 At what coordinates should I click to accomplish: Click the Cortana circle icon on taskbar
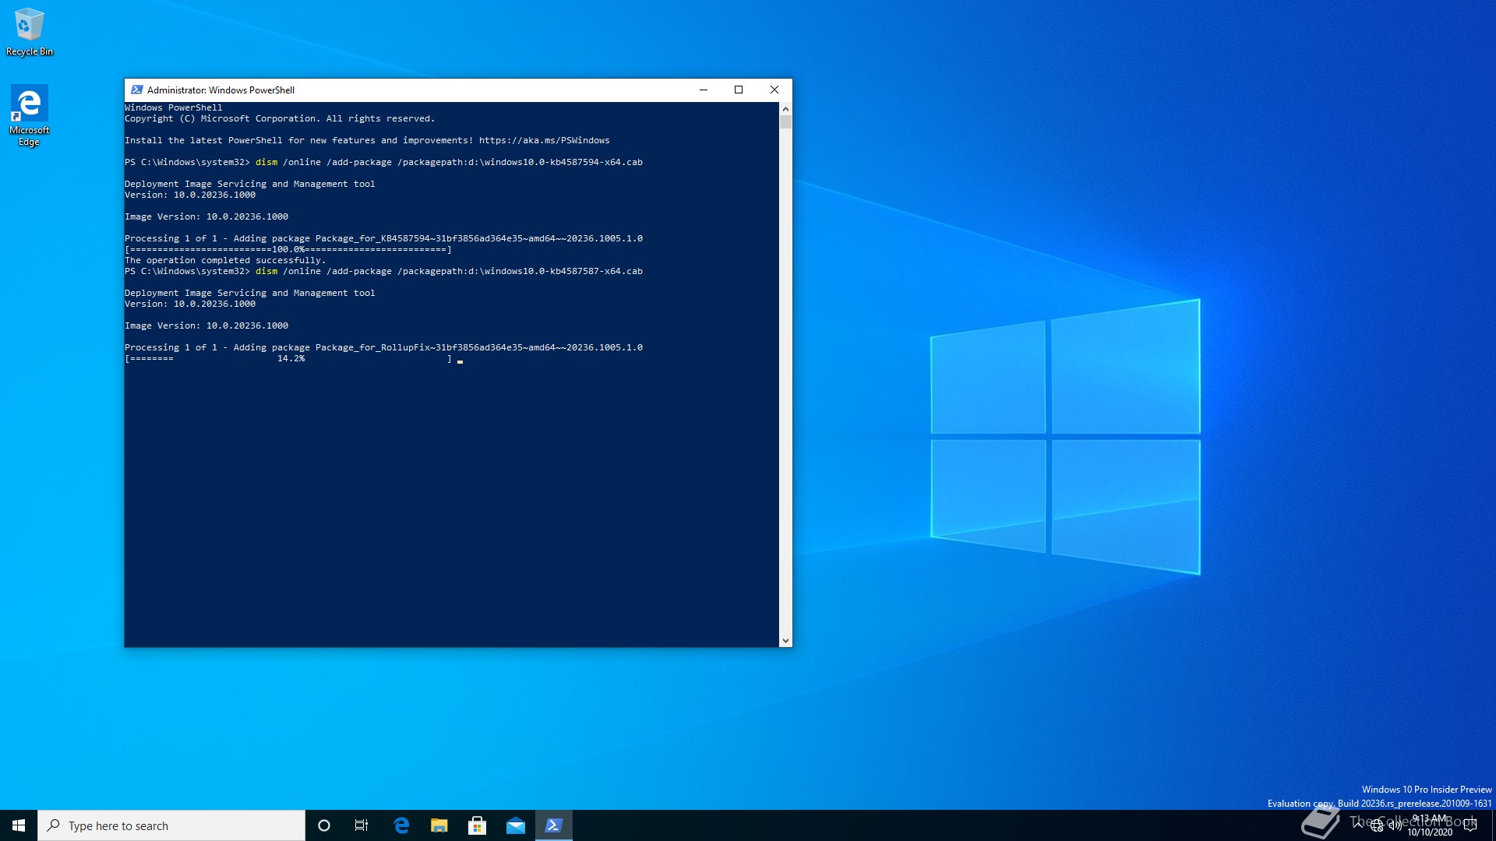point(324,825)
